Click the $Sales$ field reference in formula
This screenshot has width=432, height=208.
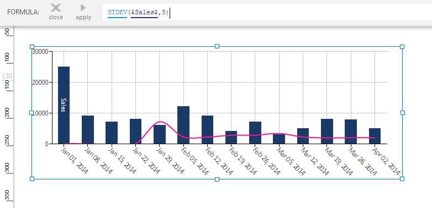145,12
